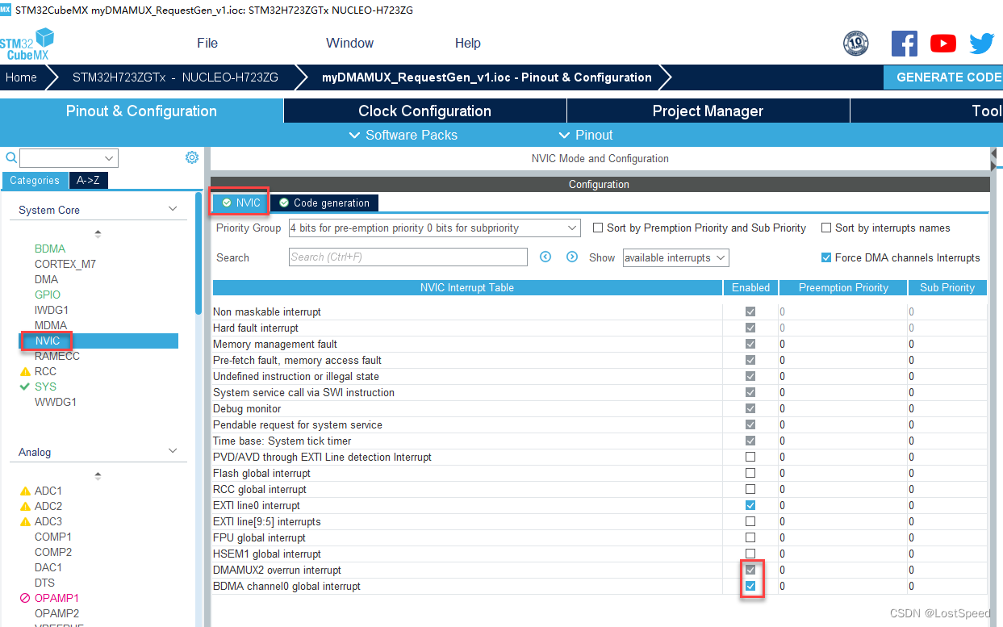Collapse the Analog category
The width and height of the screenshot is (1003, 627).
click(x=173, y=451)
